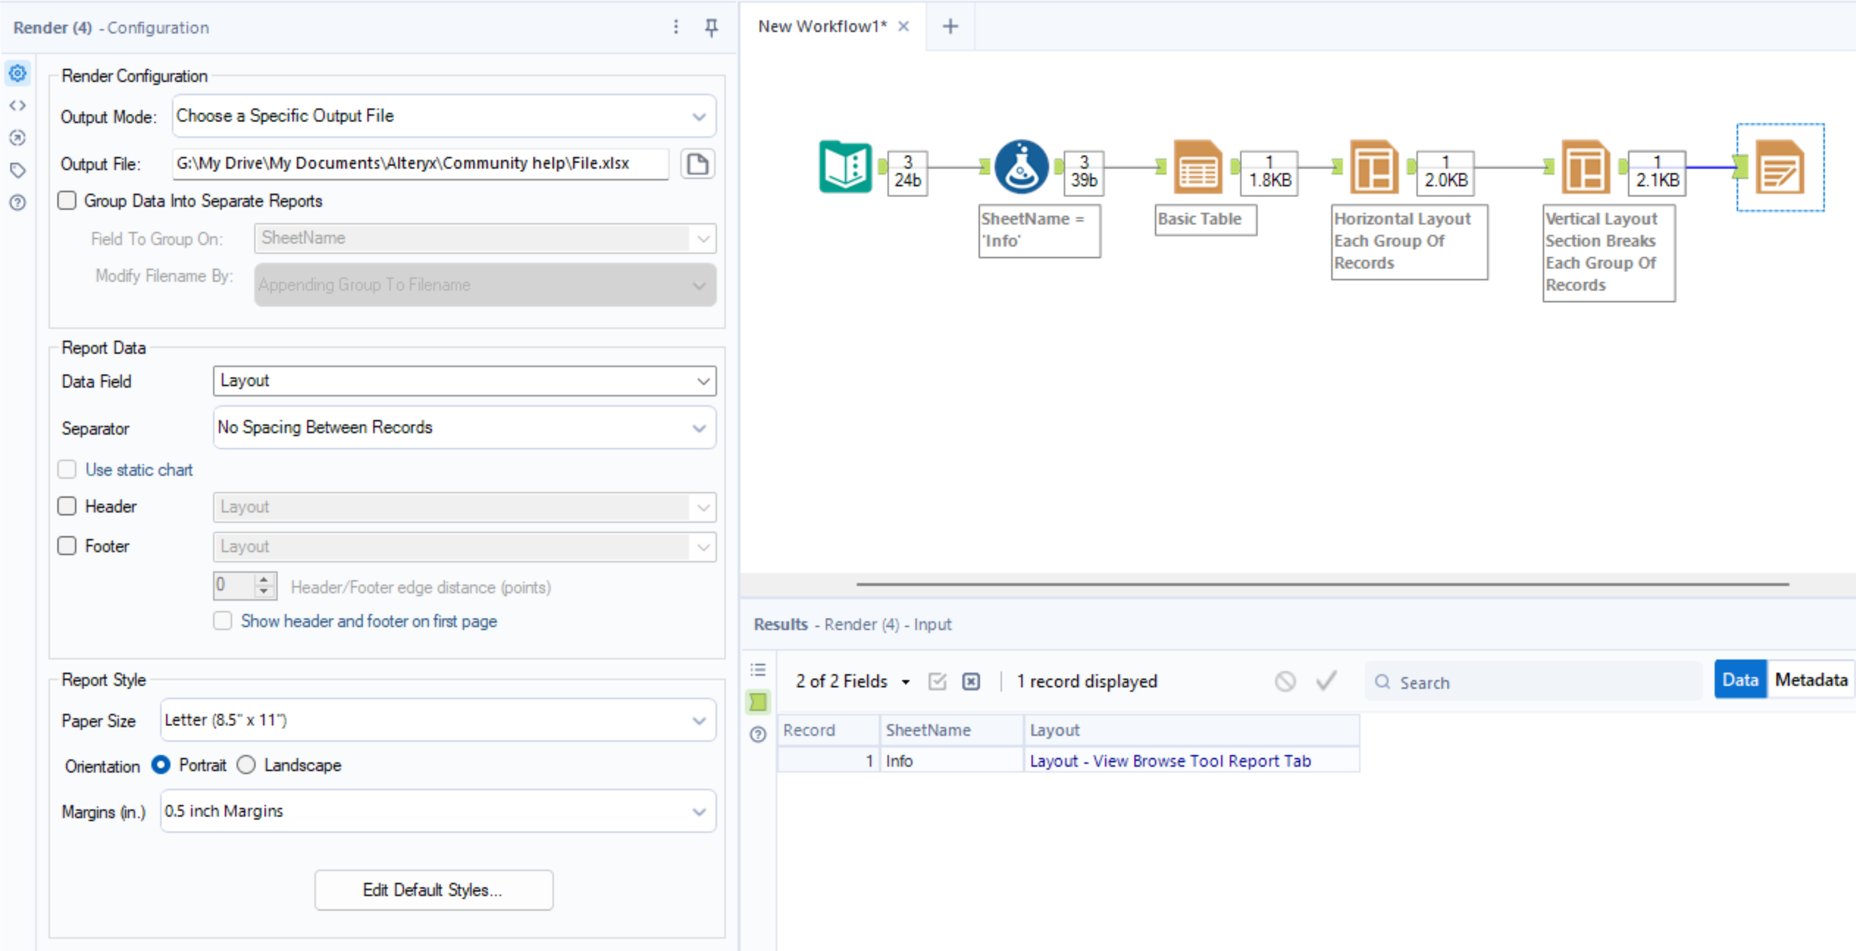Image resolution: width=1856 pixels, height=951 pixels.
Task: Open Layout View Browse Tool Report link
Action: click(1170, 761)
